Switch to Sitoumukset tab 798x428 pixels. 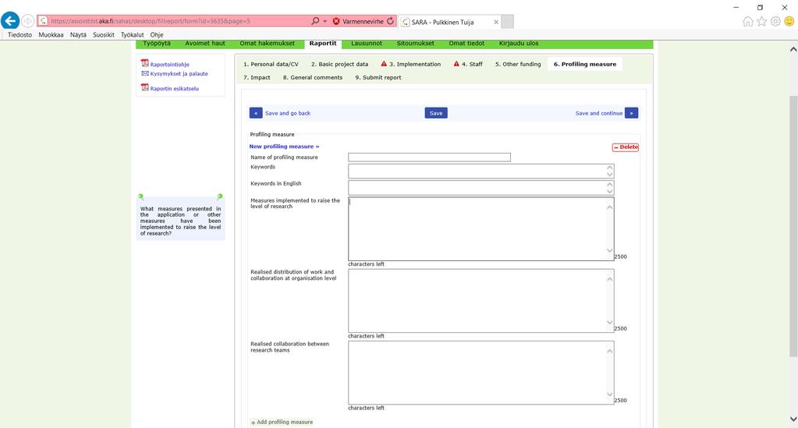pyautogui.click(x=415, y=44)
